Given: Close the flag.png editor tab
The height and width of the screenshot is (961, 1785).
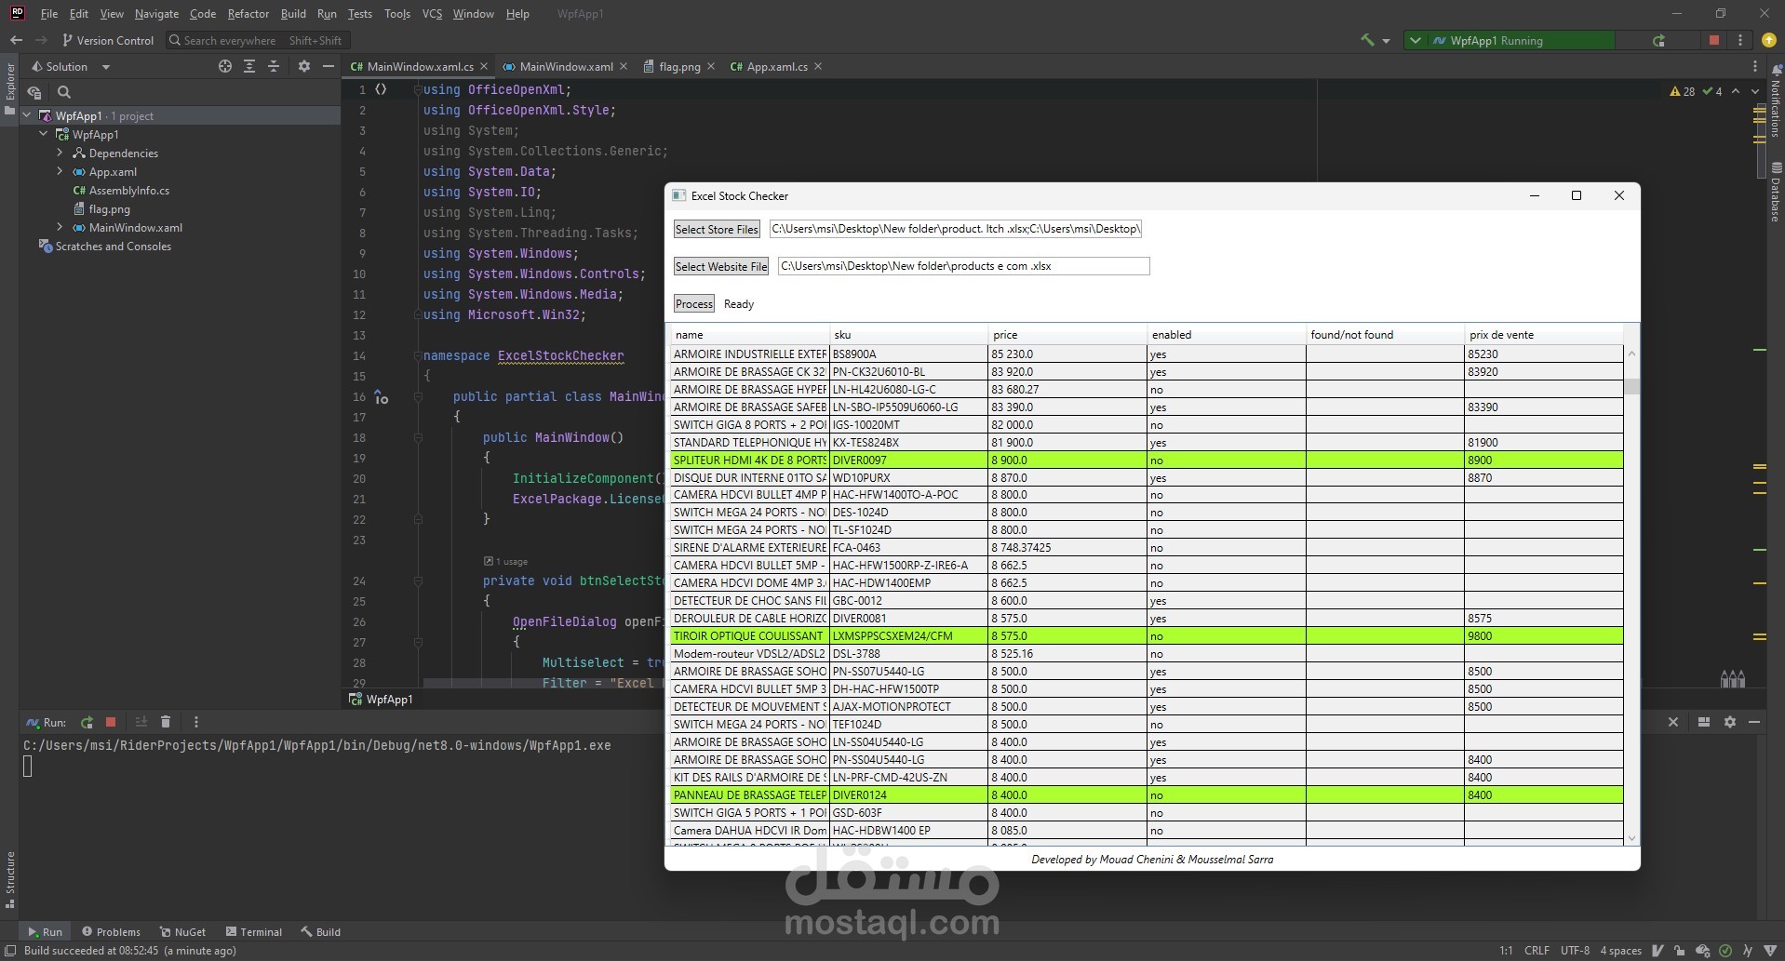Looking at the screenshot, I should point(711,66).
